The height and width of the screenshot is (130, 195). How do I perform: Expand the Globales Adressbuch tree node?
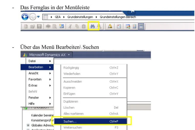[x=28, y=125]
